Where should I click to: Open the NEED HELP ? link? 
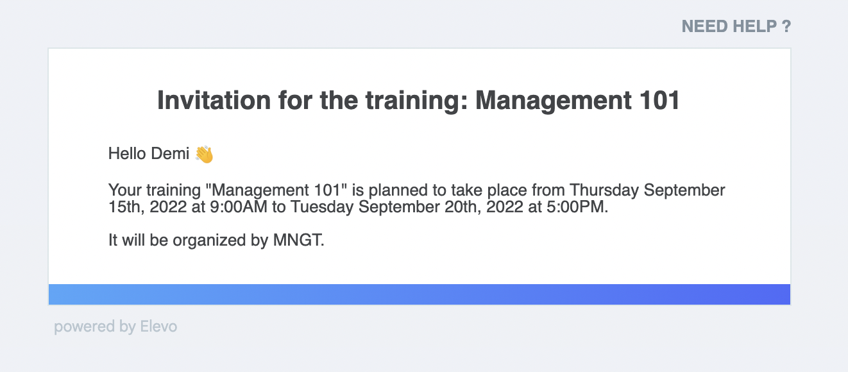tap(736, 26)
